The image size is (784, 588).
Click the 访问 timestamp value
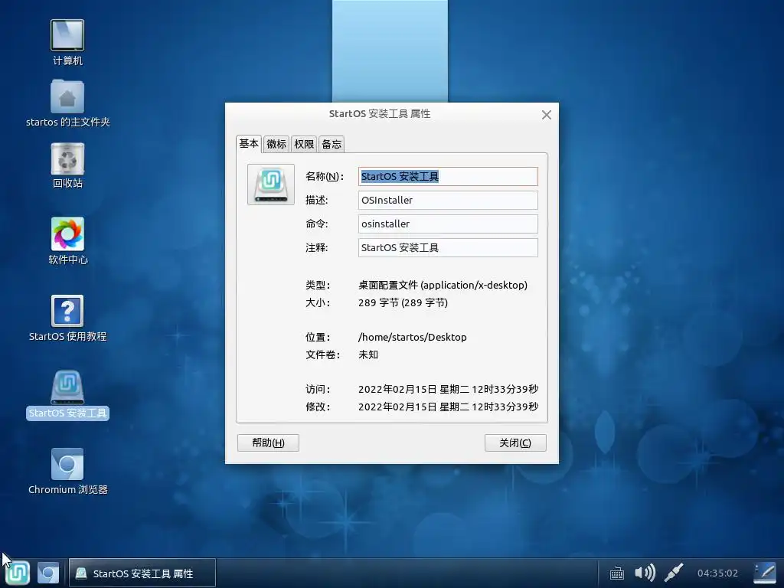tap(448, 389)
